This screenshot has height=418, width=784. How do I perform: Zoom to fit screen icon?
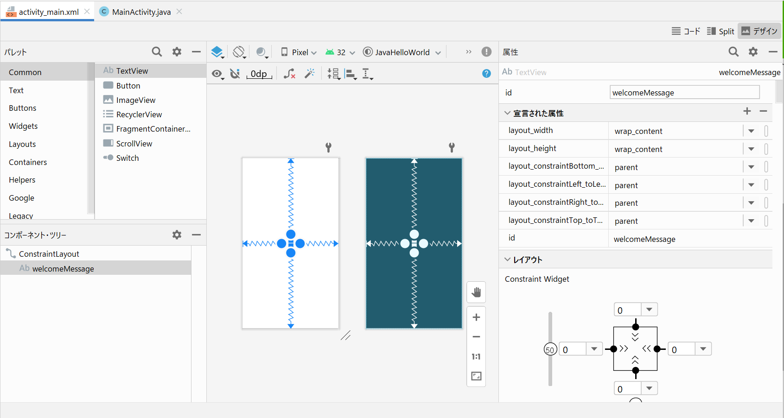coord(476,376)
